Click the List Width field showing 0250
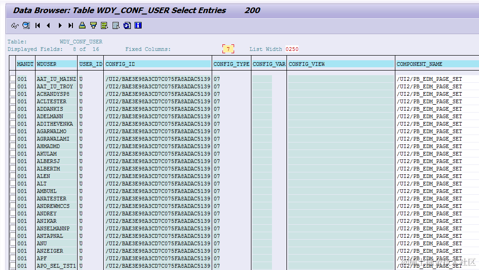 pyautogui.click(x=292, y=49)
